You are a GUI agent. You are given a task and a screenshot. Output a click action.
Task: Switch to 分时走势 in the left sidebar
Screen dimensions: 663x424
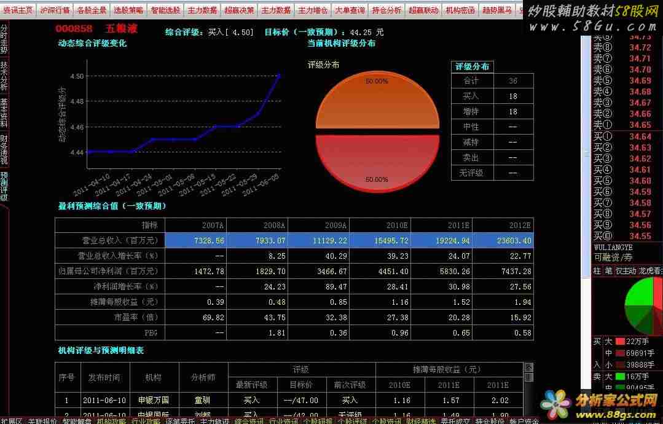[x=4, y=39]
